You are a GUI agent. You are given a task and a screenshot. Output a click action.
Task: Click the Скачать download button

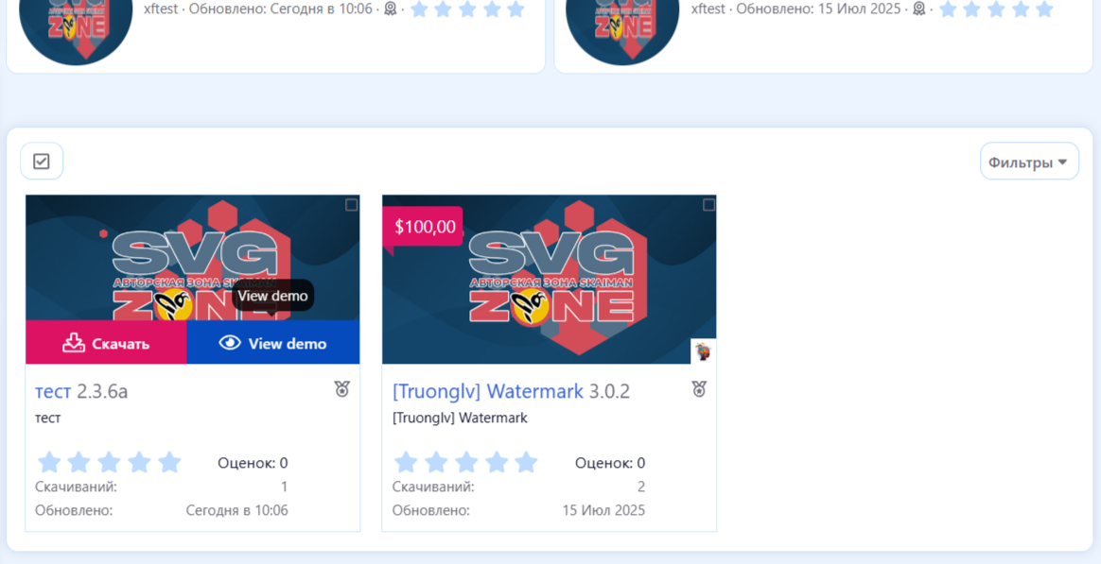click(106, 343)
